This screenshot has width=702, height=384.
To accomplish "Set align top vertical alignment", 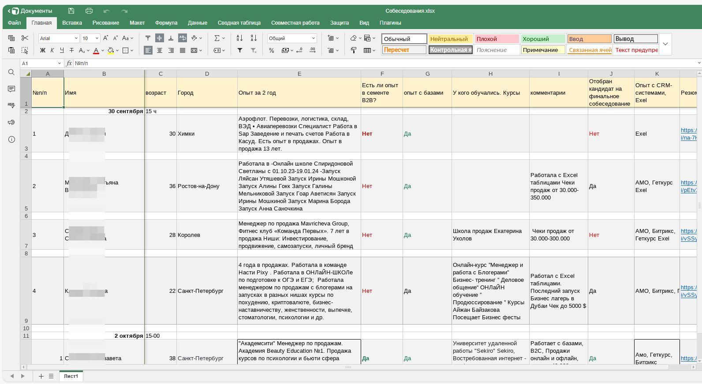I will (148, 38).
